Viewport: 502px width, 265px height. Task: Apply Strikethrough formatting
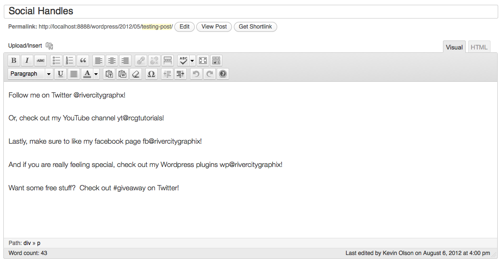tap(40, 60)
